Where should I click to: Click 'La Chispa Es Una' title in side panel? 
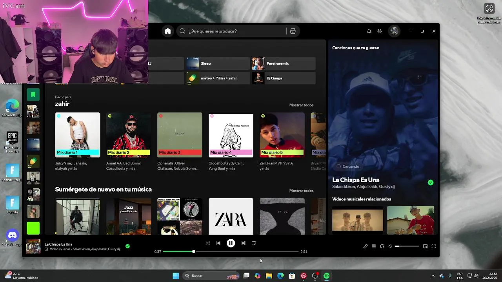[356, 180]
